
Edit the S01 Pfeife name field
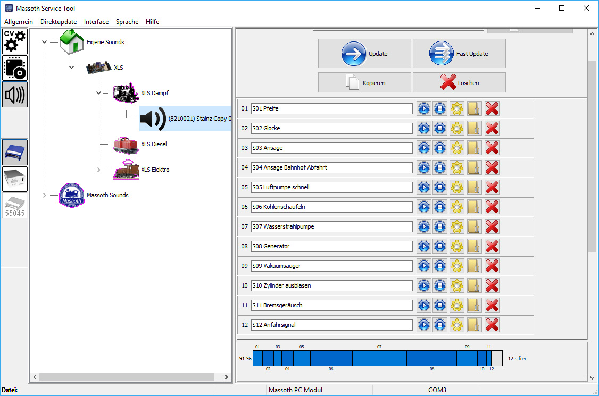click(x=331, y=109)
